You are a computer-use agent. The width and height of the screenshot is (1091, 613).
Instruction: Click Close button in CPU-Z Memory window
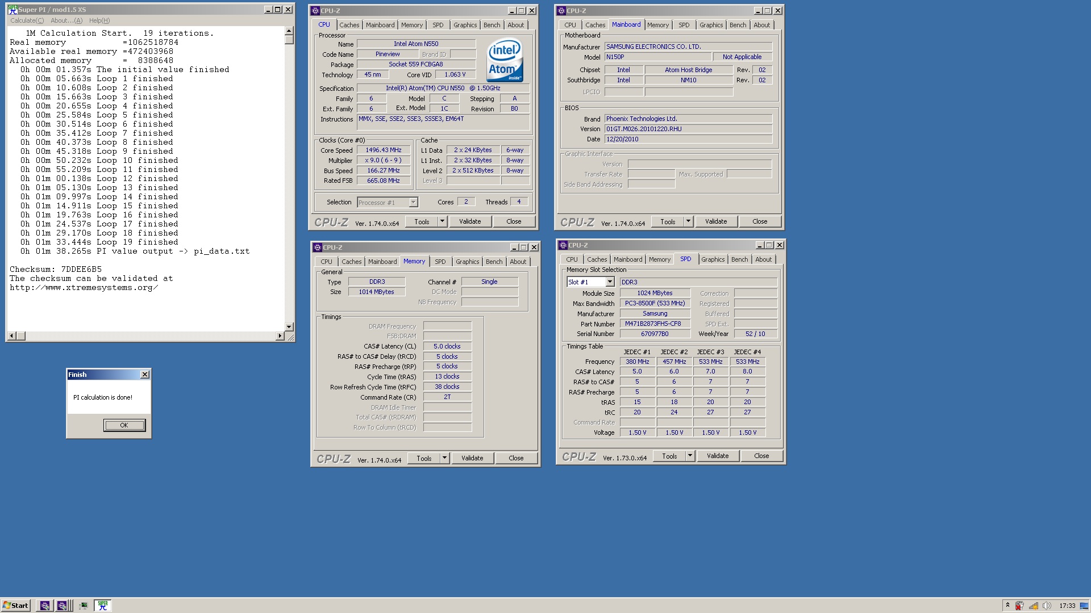coord(516,458)
